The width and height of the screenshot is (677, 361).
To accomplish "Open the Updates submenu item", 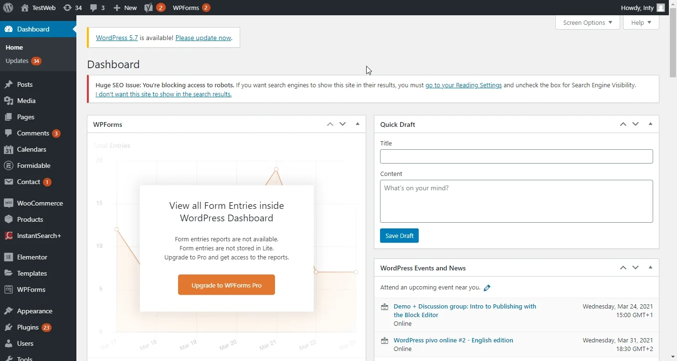I will (23, 61).
